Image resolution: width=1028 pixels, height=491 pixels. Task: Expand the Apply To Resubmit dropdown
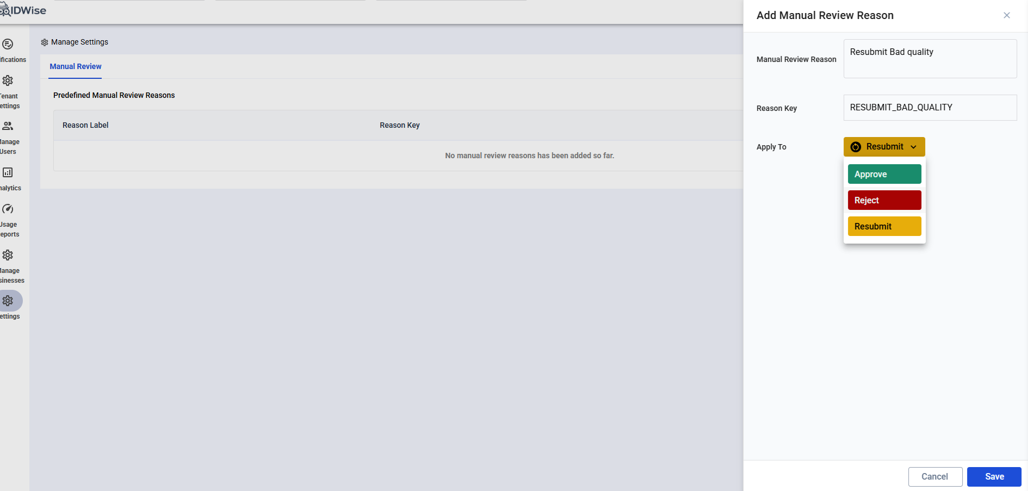click(884, 147)
